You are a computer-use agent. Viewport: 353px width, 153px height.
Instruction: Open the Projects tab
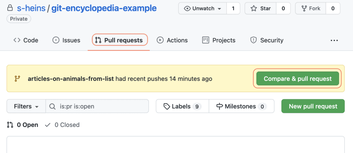(x=219, y=40)
